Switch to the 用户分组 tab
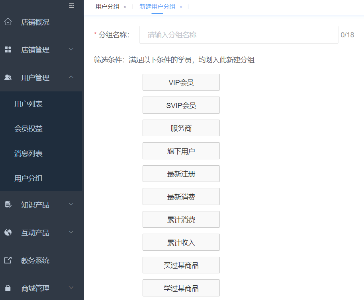This screenshot has width=364, height=300. click(108, 7)
